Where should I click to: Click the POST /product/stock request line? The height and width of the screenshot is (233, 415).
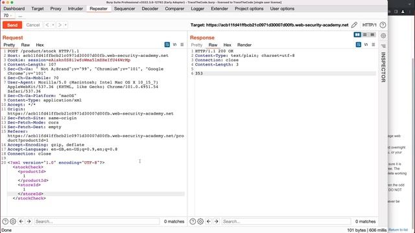pos(43,51)
